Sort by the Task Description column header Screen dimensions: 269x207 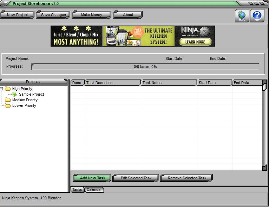coord(113,83)
